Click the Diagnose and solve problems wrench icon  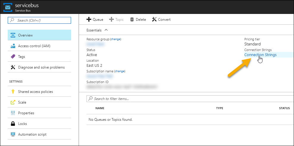(x=13, y=67)
